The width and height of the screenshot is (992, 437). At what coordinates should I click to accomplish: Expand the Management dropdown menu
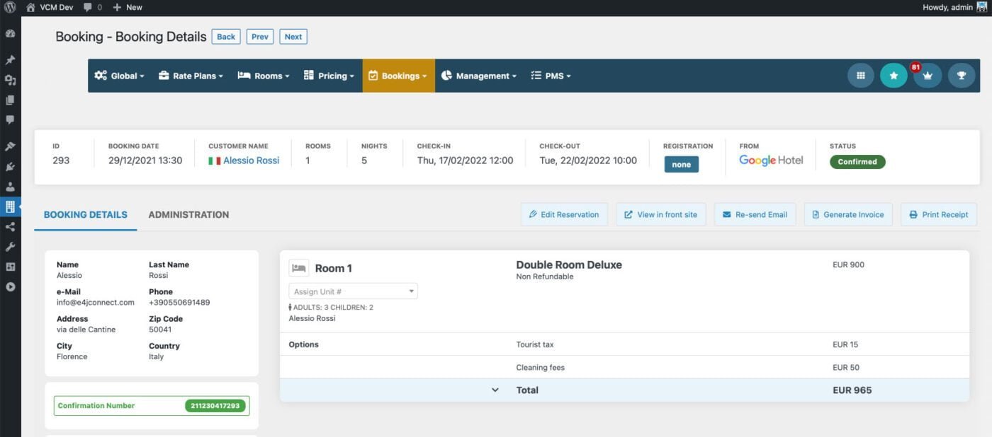tap(478, 76)
